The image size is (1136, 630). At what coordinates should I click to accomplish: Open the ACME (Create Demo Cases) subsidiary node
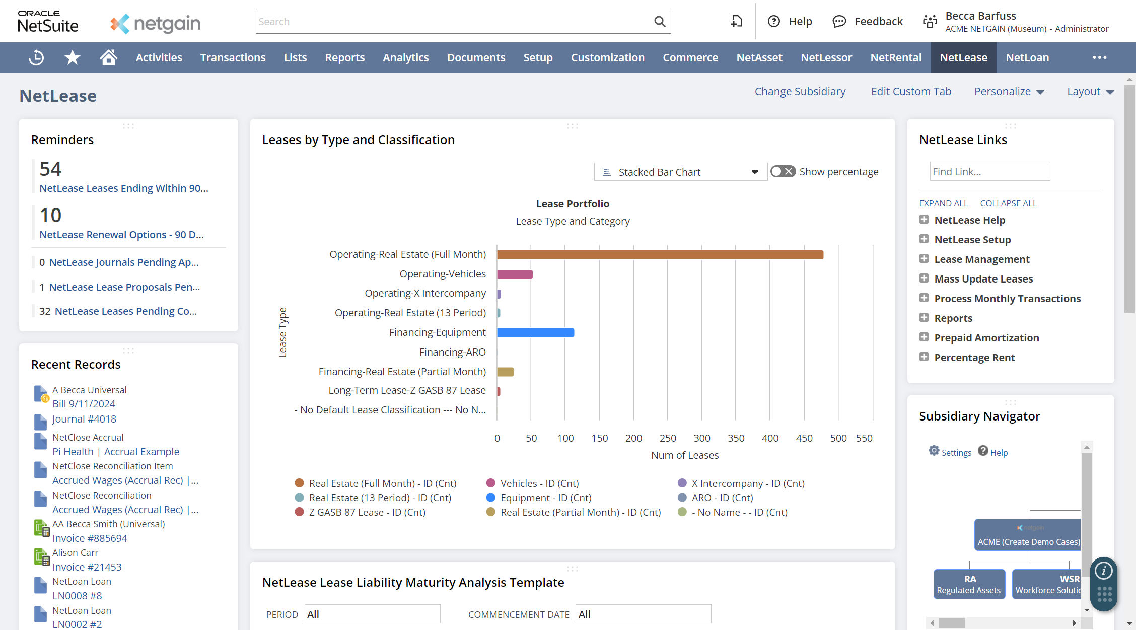(x=1028, y=535)
